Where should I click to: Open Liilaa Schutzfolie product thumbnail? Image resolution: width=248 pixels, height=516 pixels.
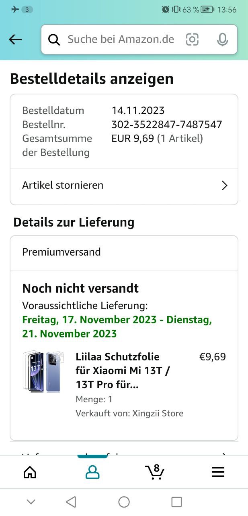[42, 372]
